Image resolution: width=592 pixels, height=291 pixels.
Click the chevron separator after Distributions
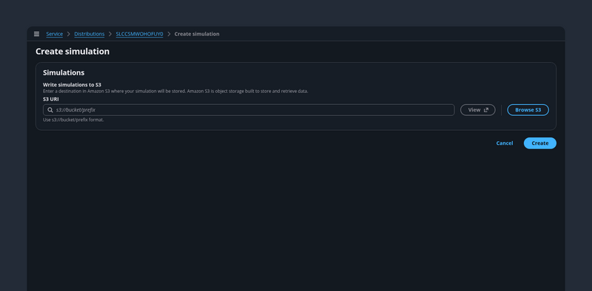[110, 34]
